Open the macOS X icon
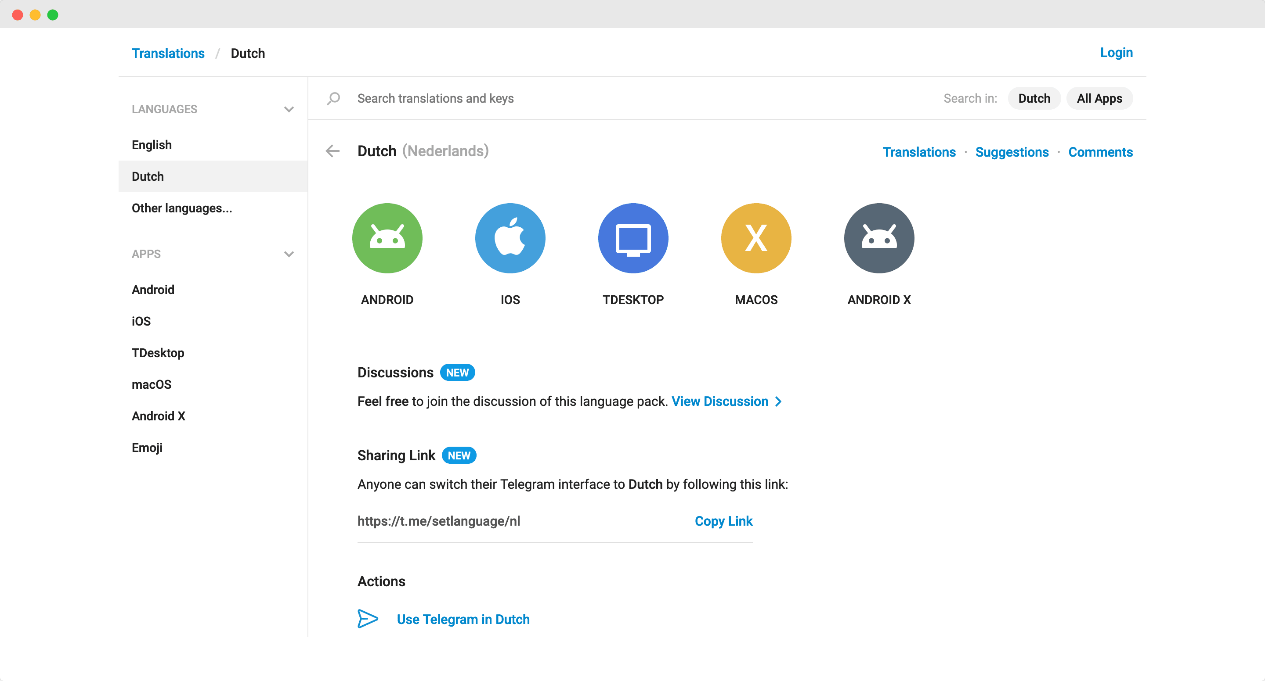 [756, 238]
